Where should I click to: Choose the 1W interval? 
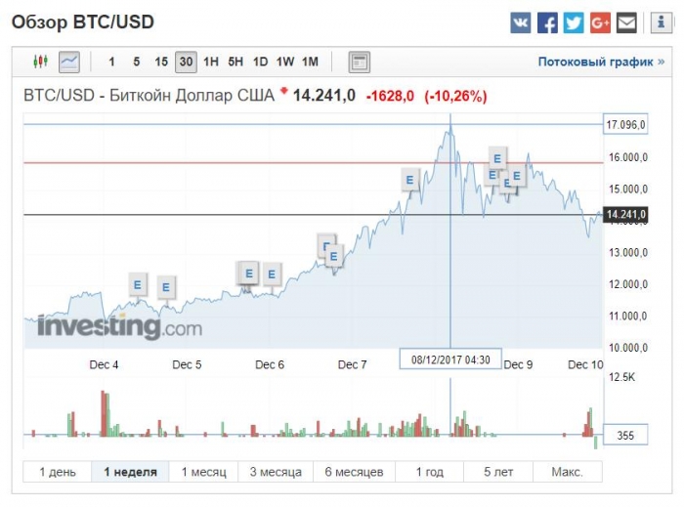click(285, 62)
